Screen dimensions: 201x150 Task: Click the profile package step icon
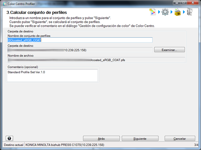(x=177, y=12)
